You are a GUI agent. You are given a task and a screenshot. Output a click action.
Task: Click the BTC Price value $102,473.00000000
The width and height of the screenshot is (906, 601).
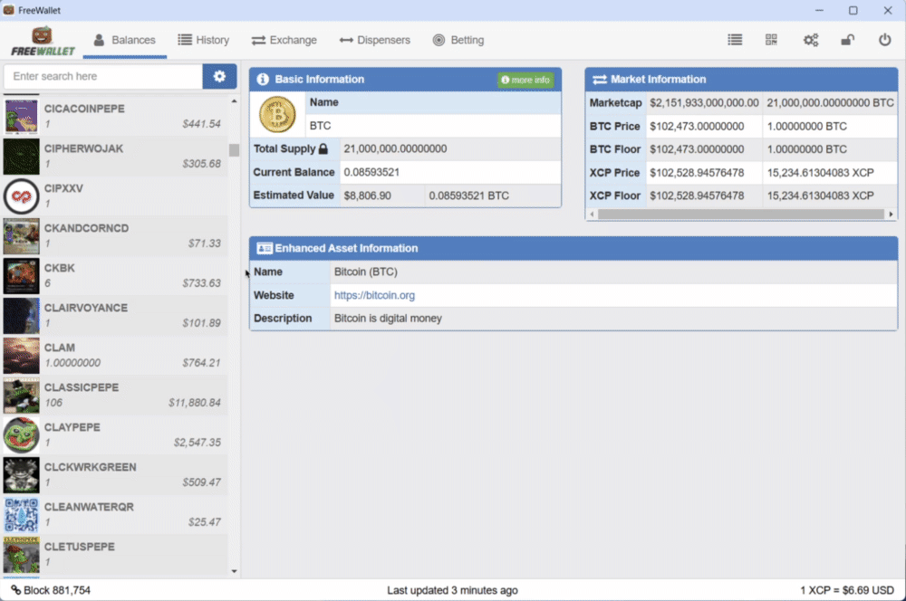pyautogui.click(x=697, y=126)
